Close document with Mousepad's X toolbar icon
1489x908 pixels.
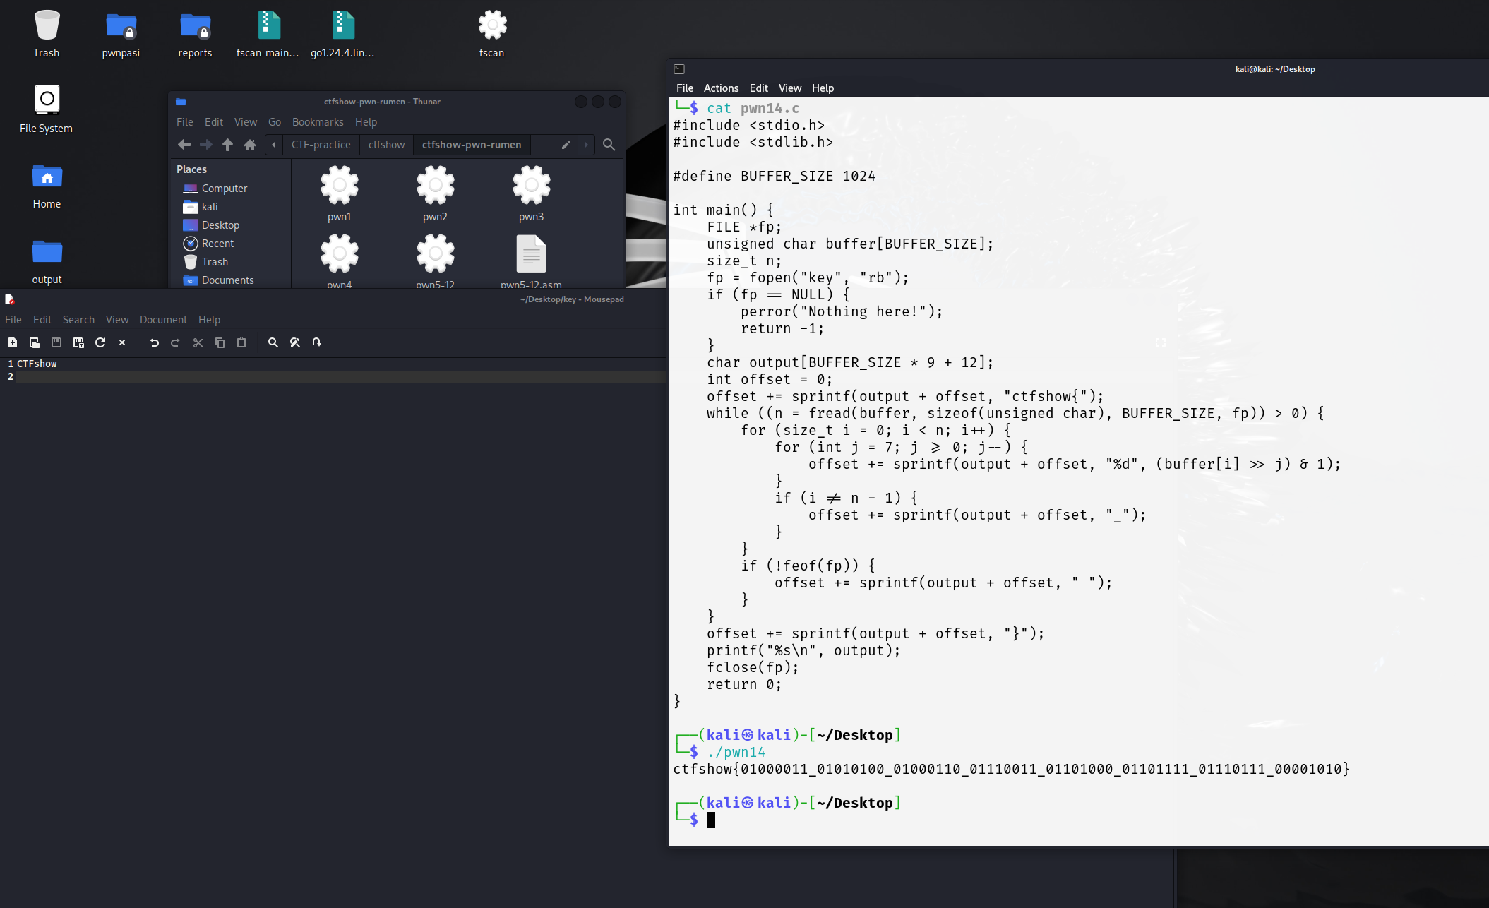click(x=122, y=342)
